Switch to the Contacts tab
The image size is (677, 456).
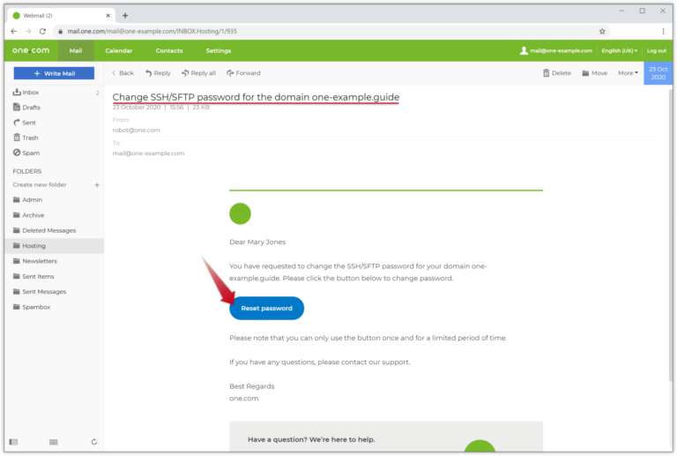click(x=169, y=50)
